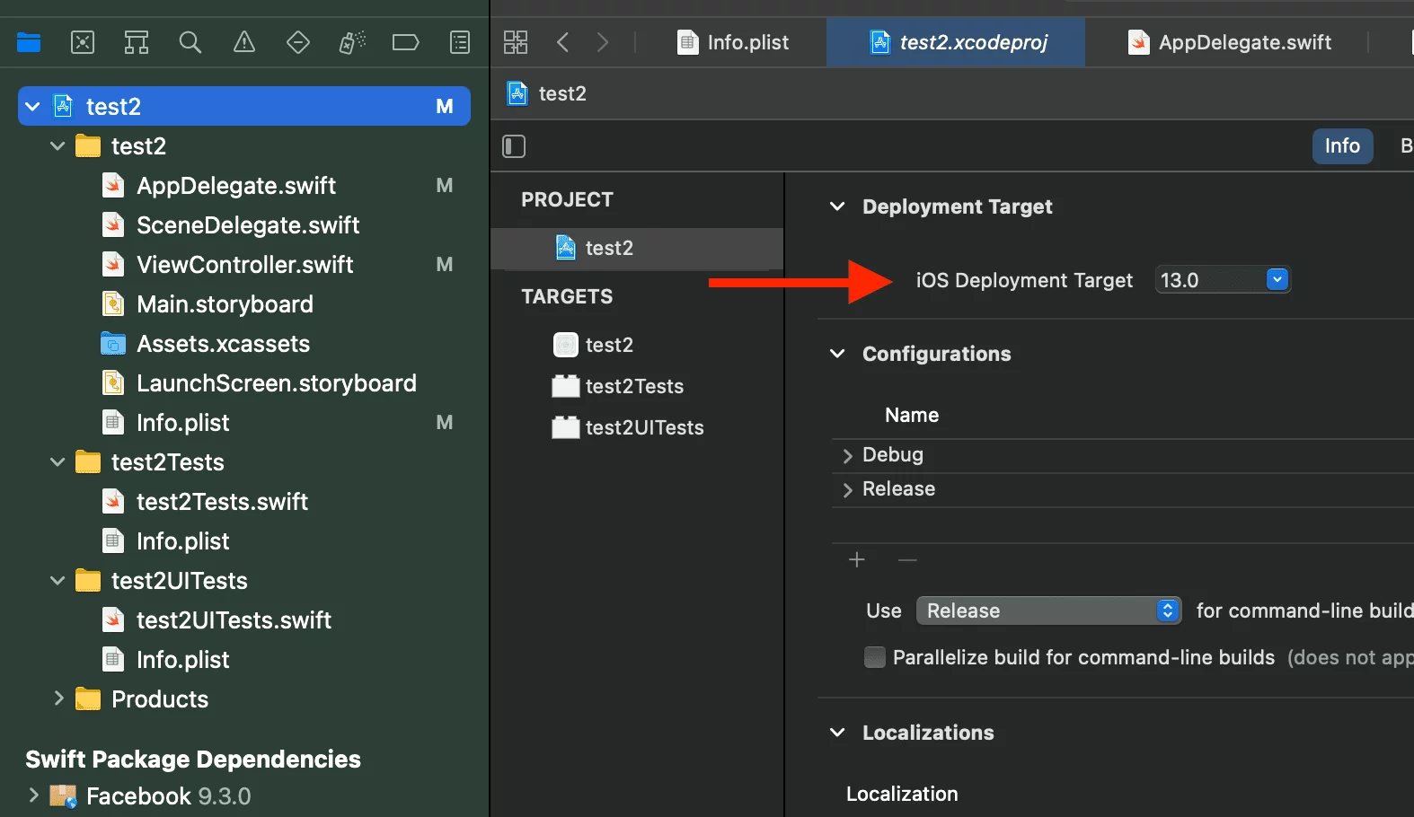Collapse the Localizations section

click(837, 733)
